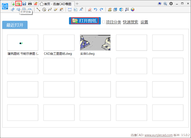
Task: Open settings via gear icon
Action: pos(171,4)
